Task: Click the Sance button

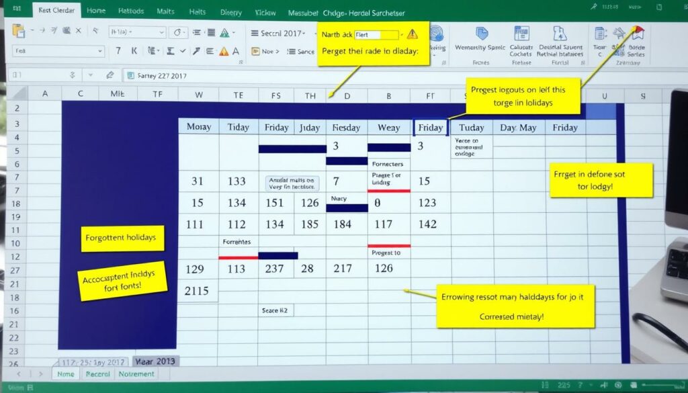Action: (x=300, y=51)
